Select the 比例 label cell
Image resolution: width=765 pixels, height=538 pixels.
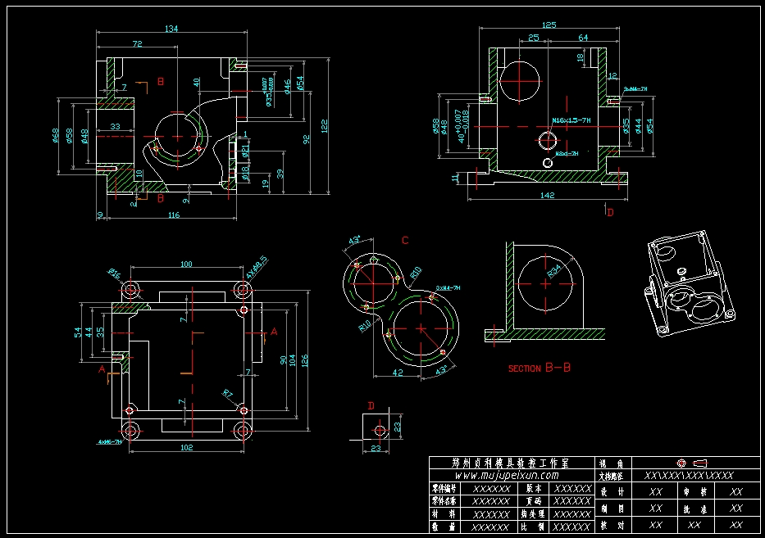[533, 527]
